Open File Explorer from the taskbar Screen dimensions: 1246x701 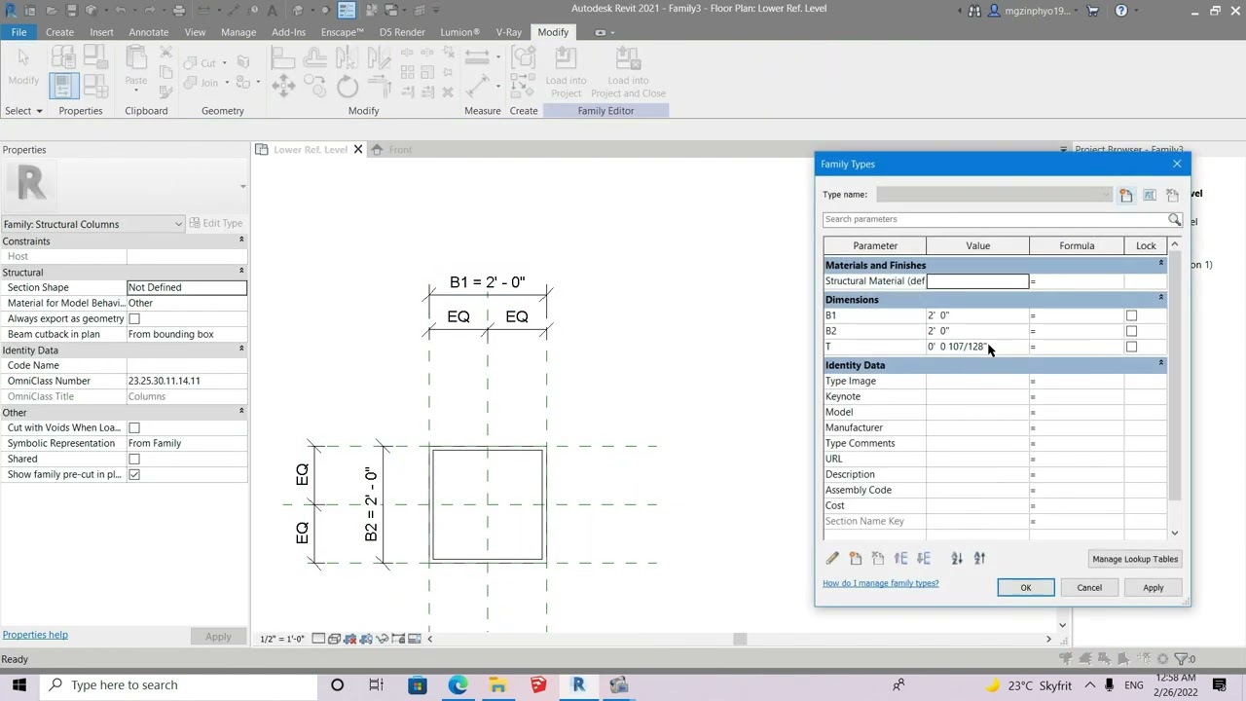click(x=497, y=685)
